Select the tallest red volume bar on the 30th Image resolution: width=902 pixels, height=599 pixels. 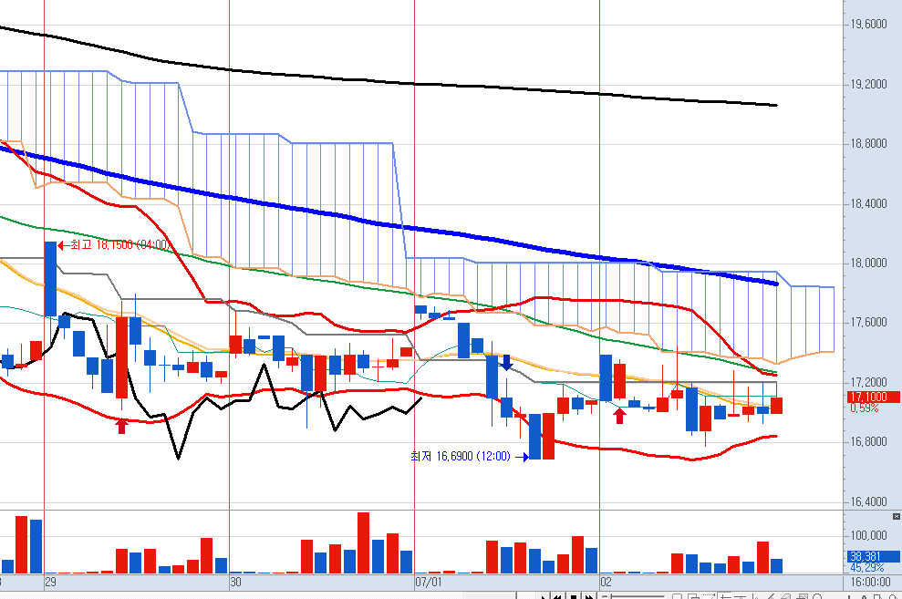point(363,542)
